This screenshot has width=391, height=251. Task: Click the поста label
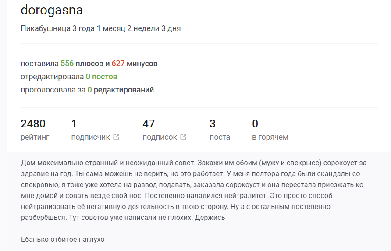[220, 137]
